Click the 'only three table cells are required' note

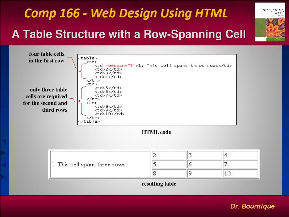tap(45, 100)
